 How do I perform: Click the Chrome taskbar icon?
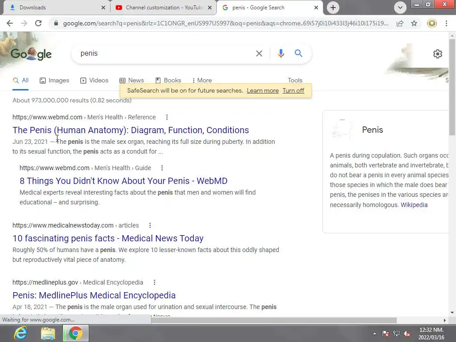pos(75,333)
